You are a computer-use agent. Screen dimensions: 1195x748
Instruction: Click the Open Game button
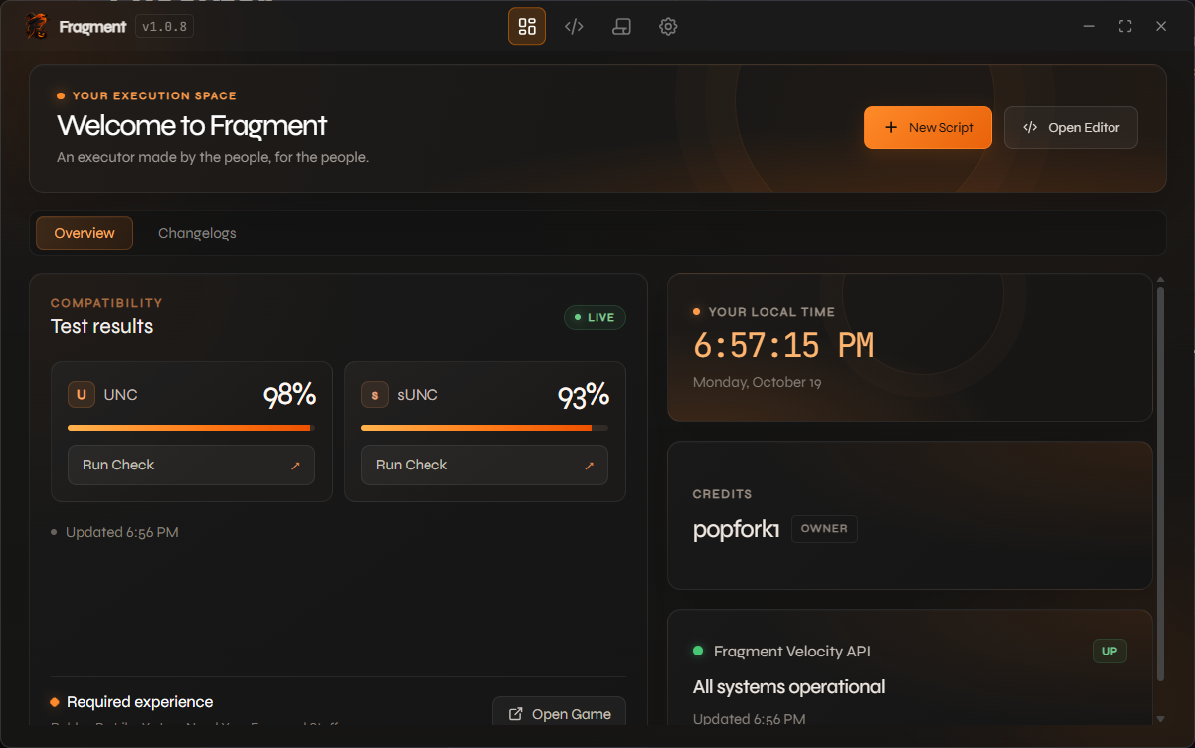click(559, 711)
